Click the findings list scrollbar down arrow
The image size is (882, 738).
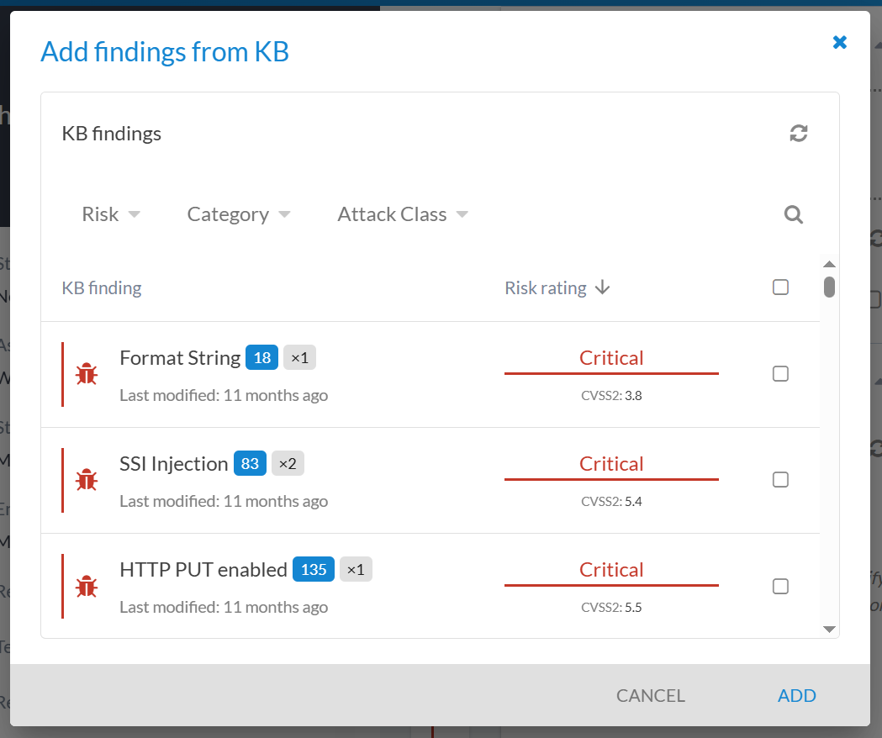(829, 629)
